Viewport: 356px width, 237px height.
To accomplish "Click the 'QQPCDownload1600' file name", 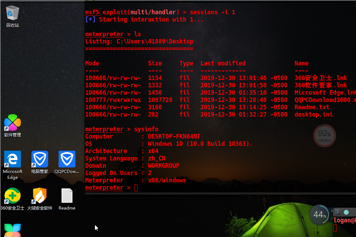I will [x=325, y=100].
